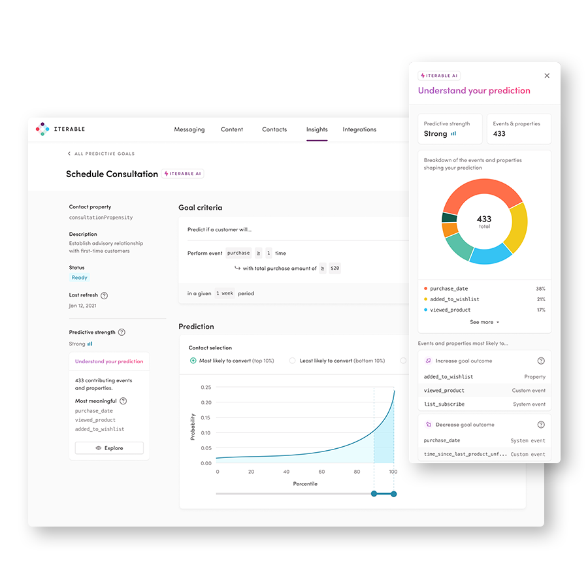Click the Predictive strength card in side panel
The height and width of the screenshot is (588, 588).
450,129
